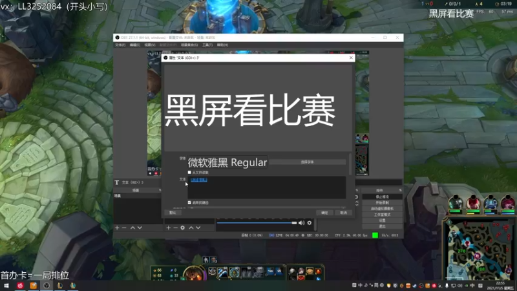The width and height of the screenshot is (517, 291).
Task: Enable the read from file checkbox
Action: coord(189,172)
